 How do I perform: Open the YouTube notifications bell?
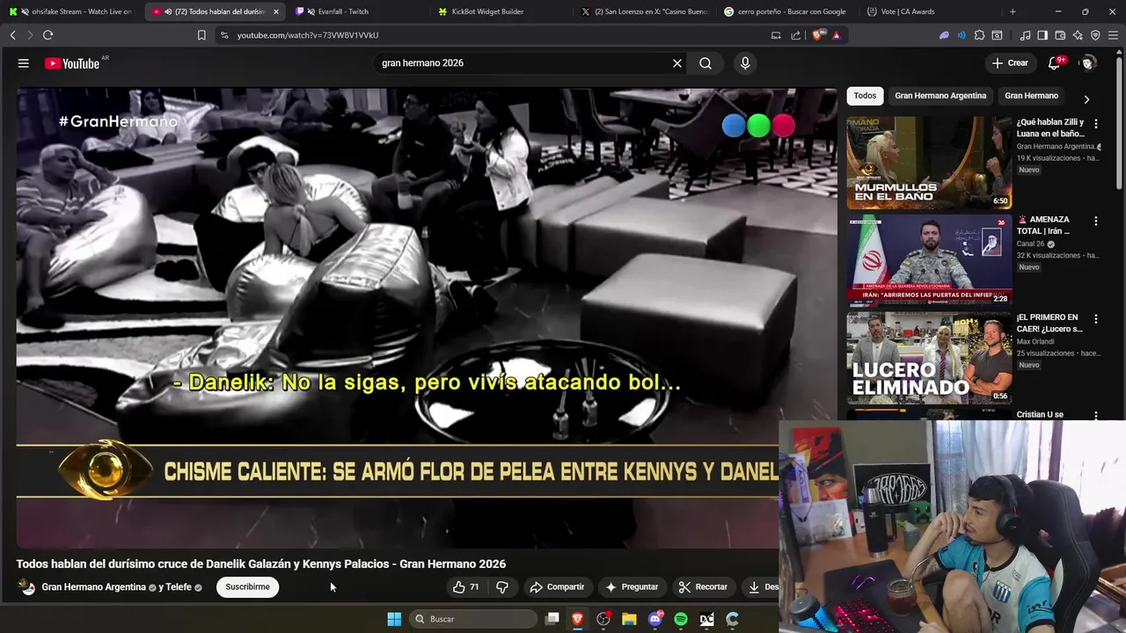click(1054, 63)
